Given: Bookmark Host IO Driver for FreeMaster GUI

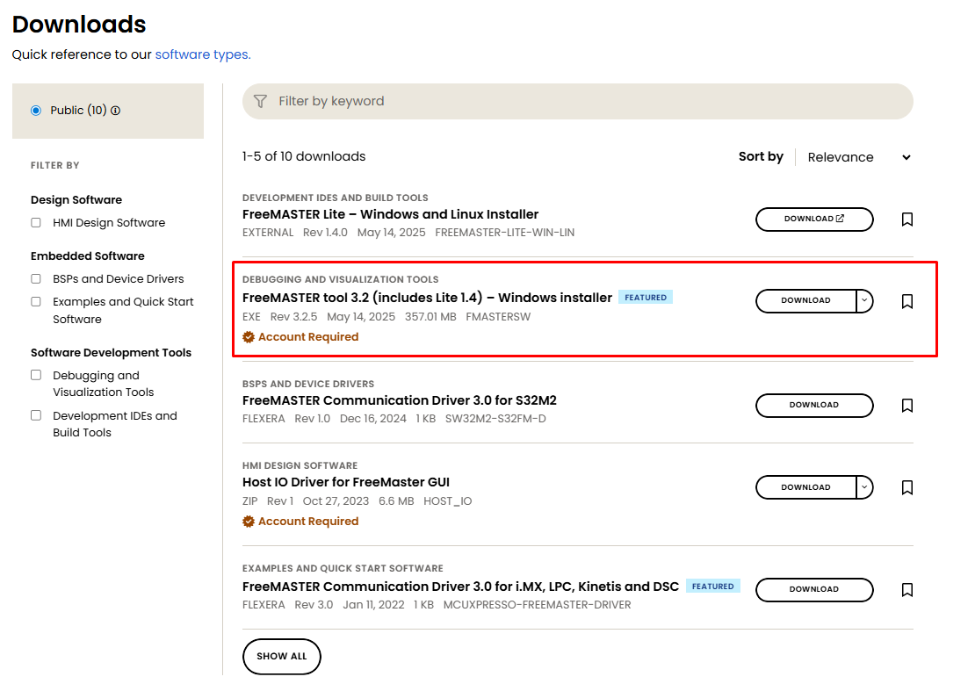Looking at the screenshot, I should (x=907, y=487).
